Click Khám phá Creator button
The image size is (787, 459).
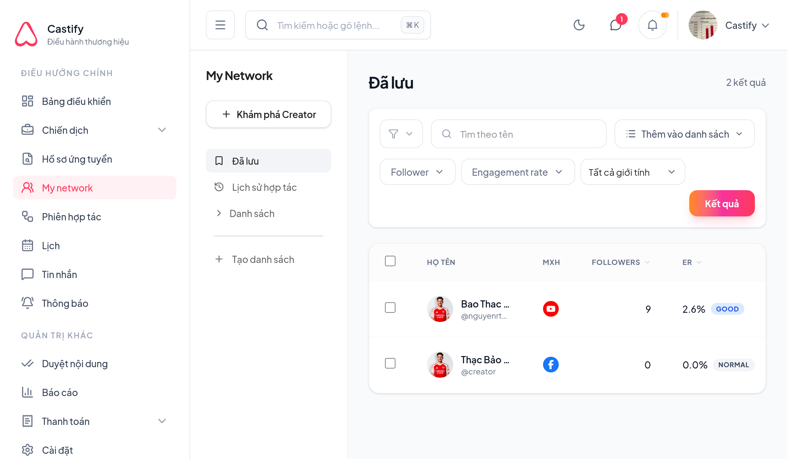coord(268,114)
